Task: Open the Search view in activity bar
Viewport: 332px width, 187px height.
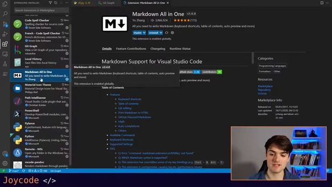Action: tap(5, 14)
